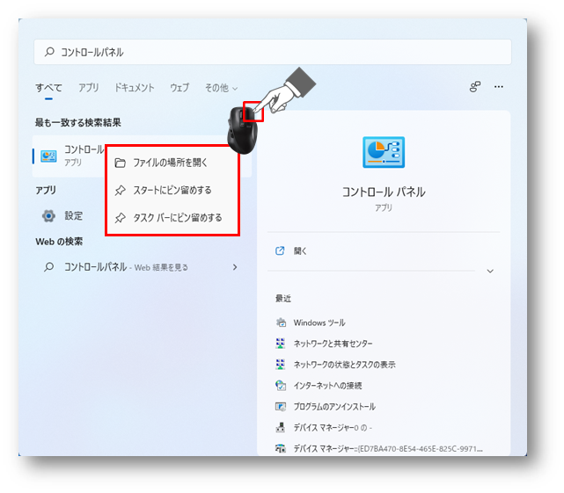Click the account/organization icon near top right

475,87
